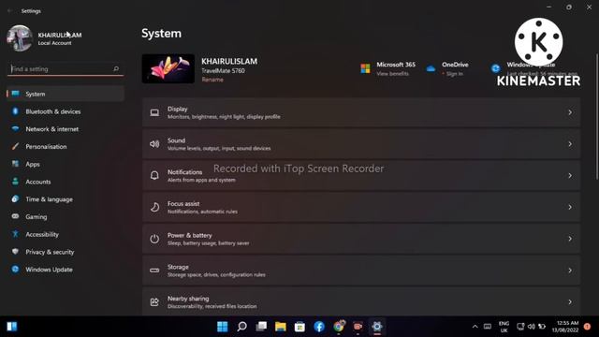
Task: Click Sign in under OneDrive
Action: [454, 74]
